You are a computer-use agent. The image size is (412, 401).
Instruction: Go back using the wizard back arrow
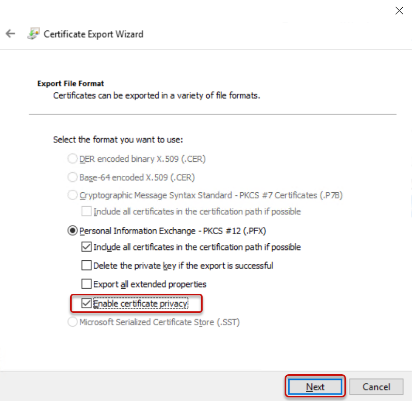tap(10, 34)
